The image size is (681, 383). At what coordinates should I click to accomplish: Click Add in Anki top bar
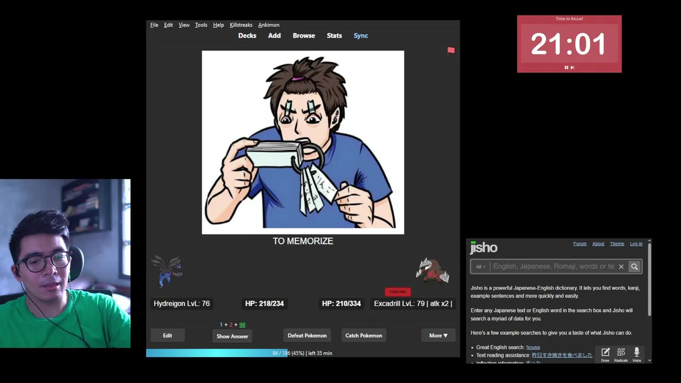point(275,36)
